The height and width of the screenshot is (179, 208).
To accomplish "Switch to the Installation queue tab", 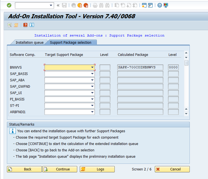I will pos(29,42).
